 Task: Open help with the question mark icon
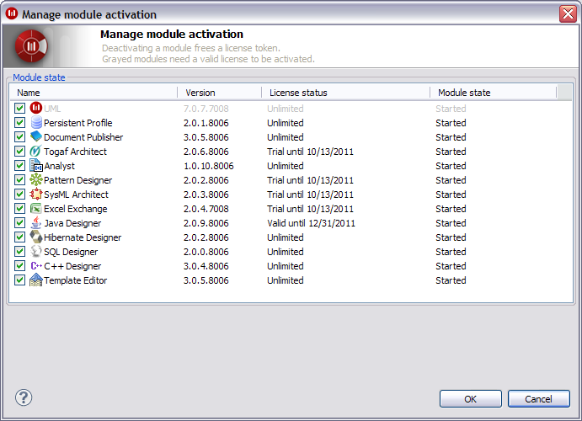click(x=24, y=397)
